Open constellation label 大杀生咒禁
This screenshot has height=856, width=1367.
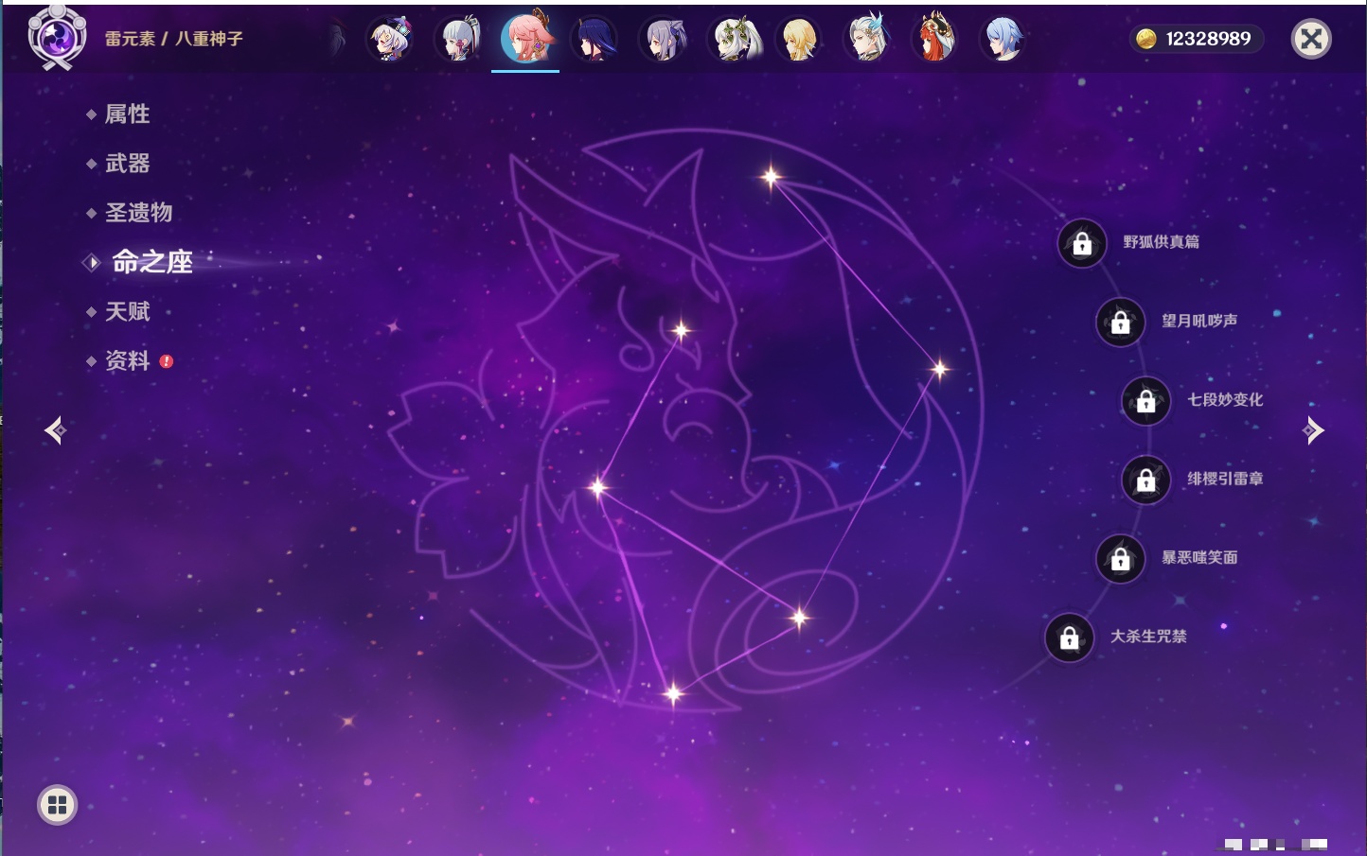1148,636
